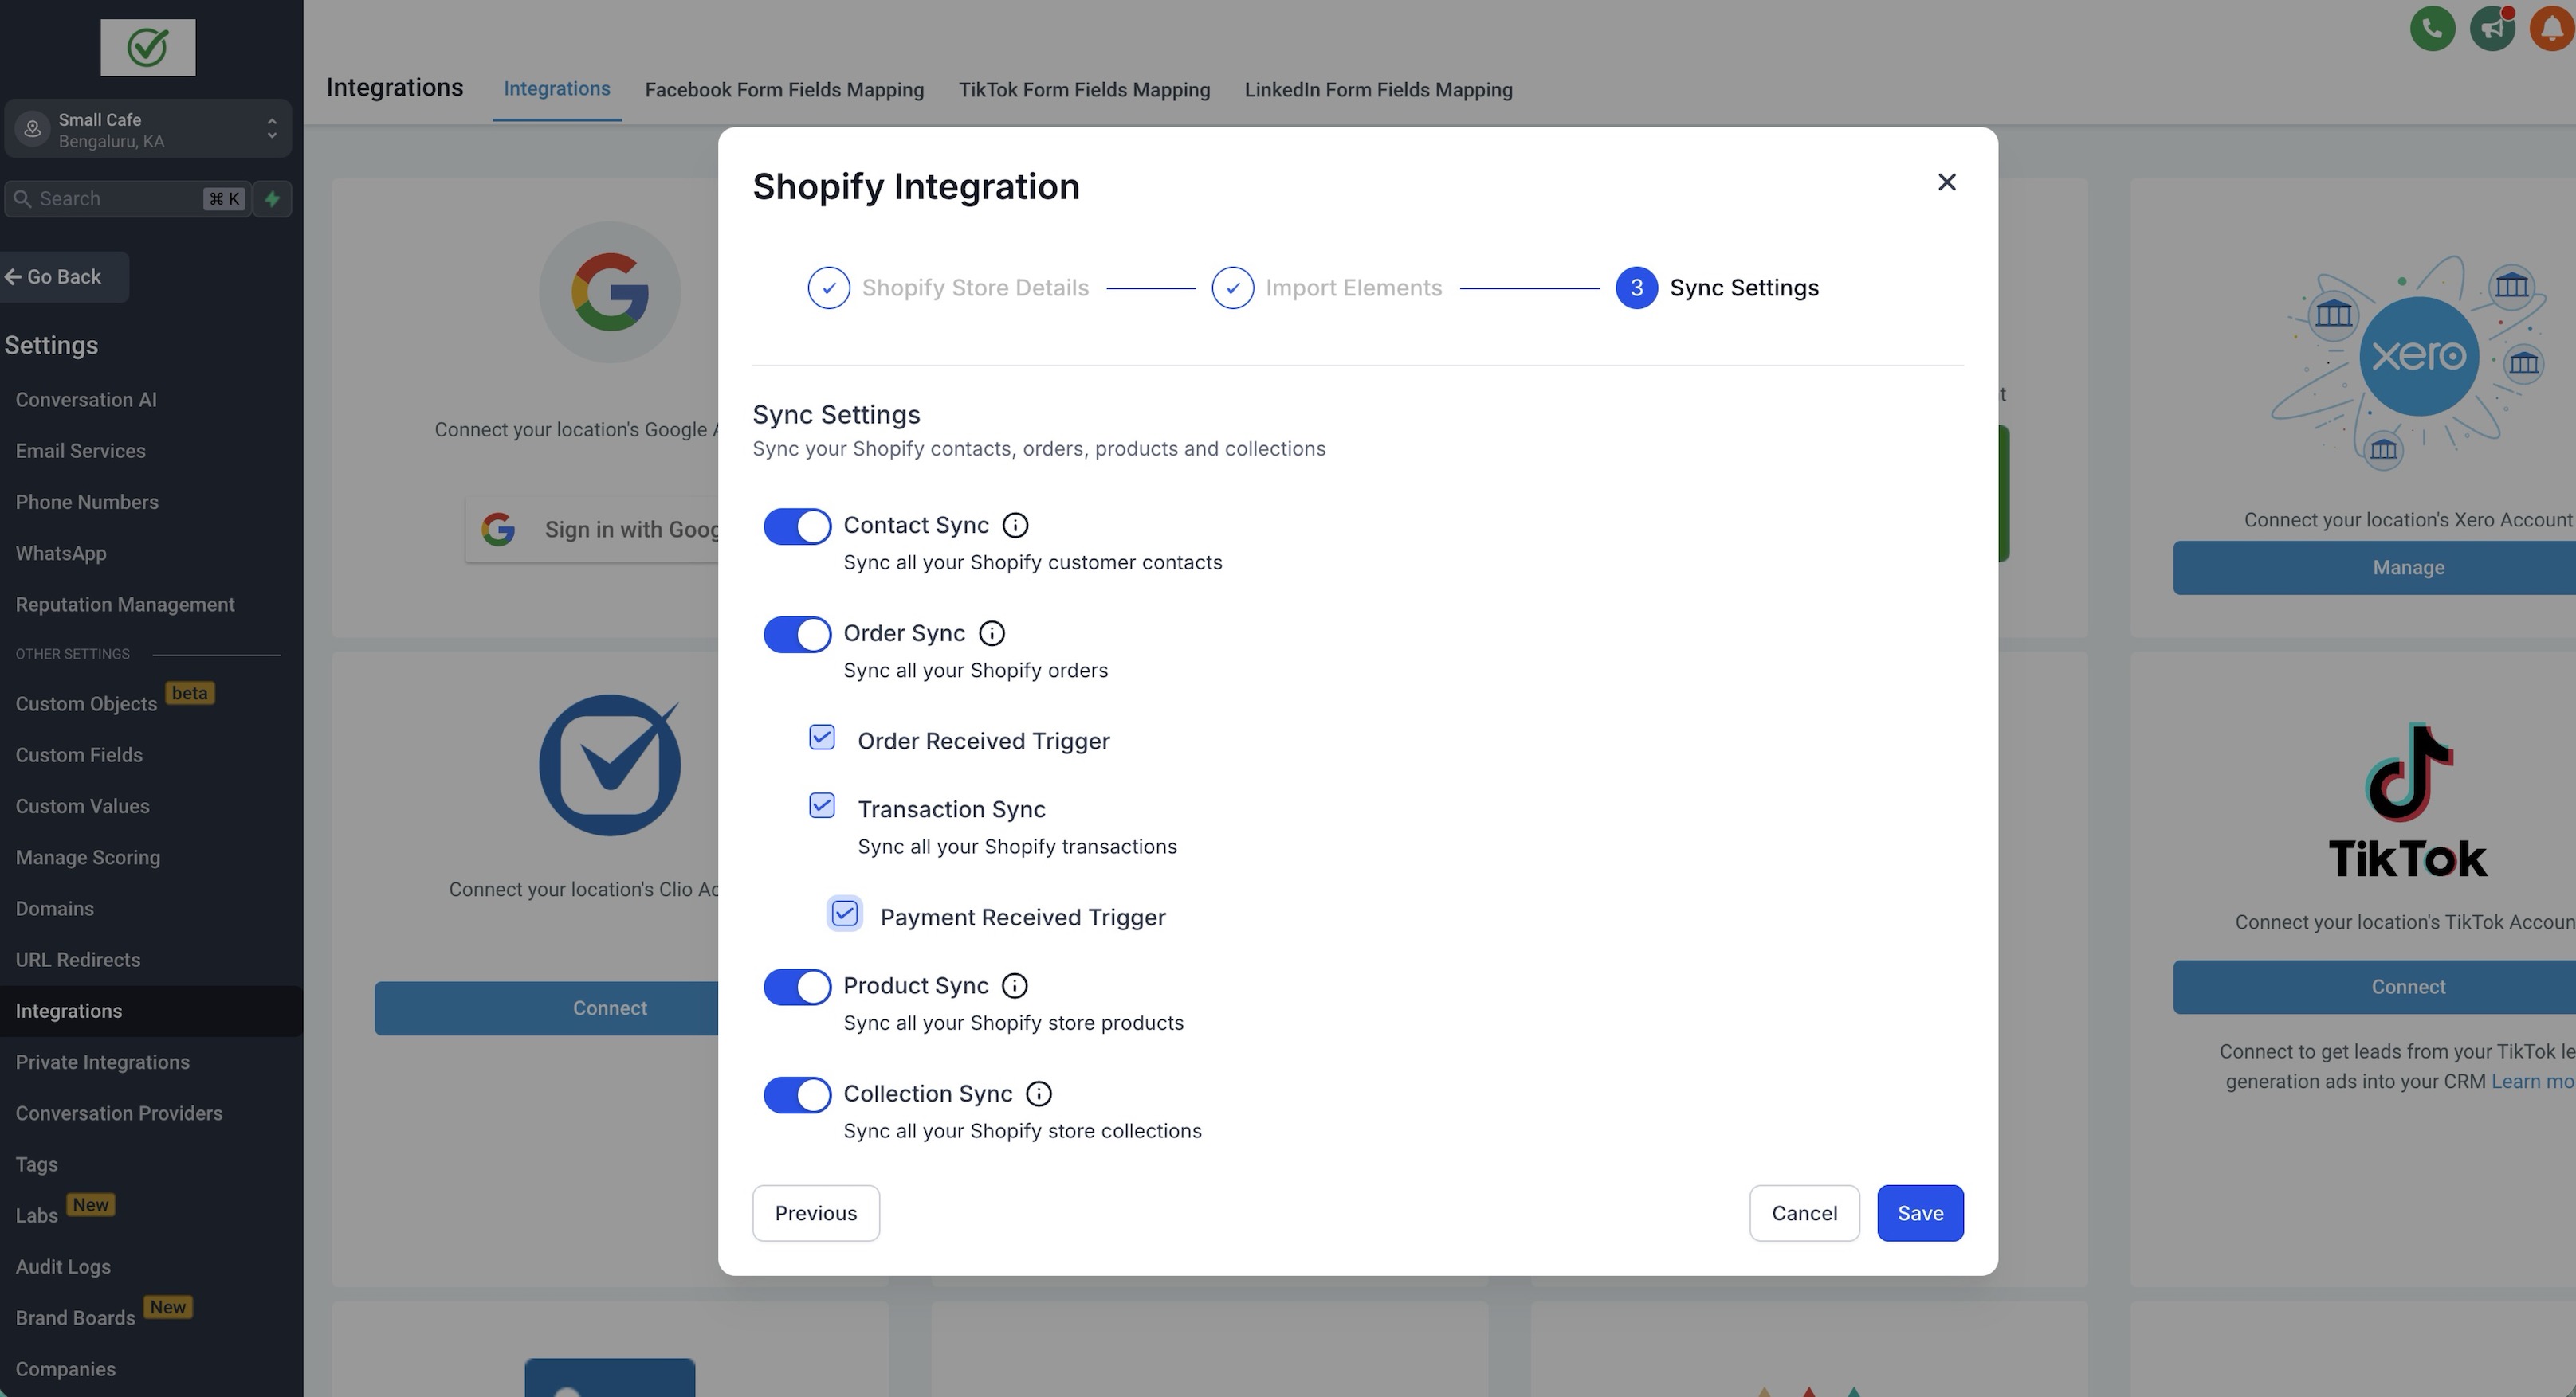Uncheck the Payment Received Trigger checkbox

845,914
